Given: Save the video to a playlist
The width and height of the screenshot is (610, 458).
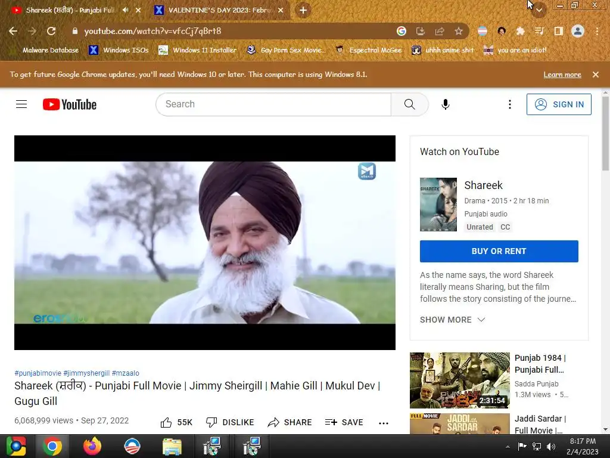Looking at the screenshot, I should pyautogui.click(x=344, y=423).
